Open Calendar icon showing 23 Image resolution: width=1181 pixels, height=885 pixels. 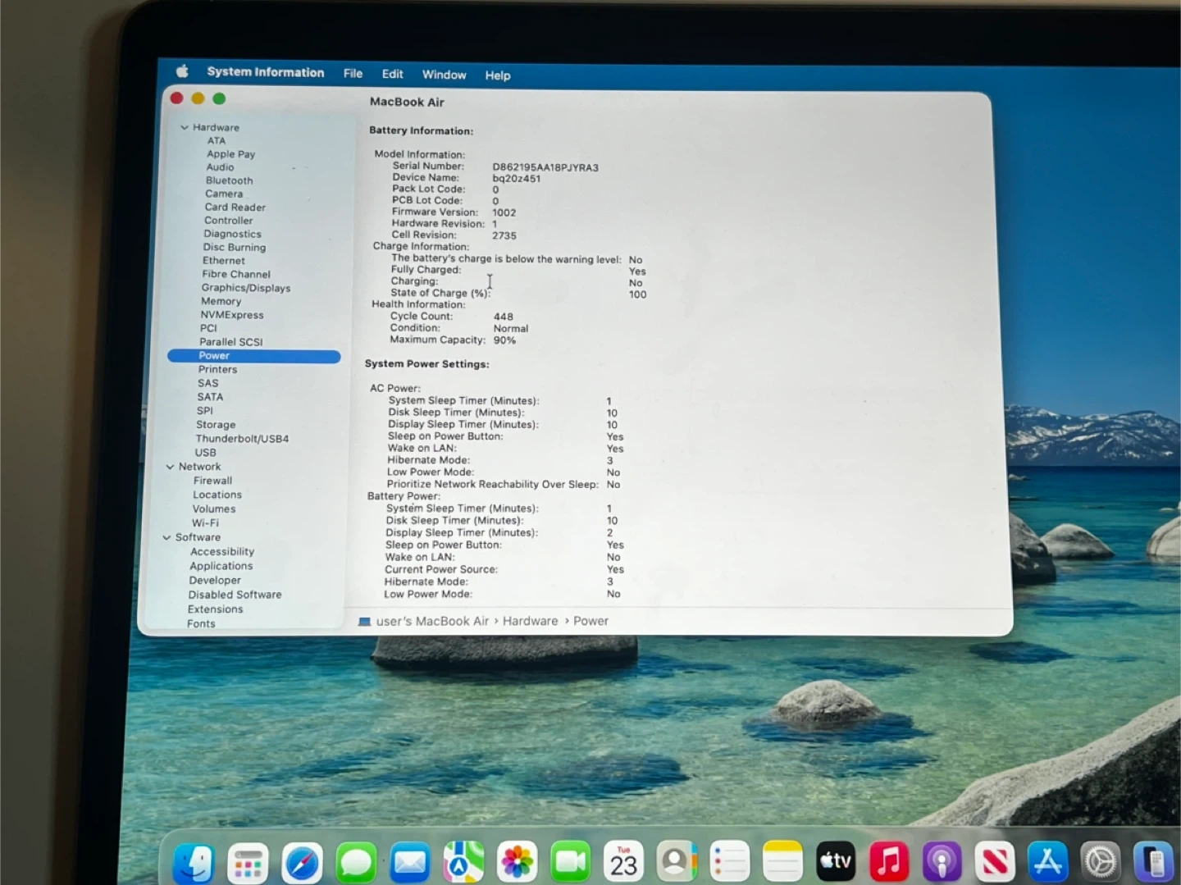(623, 863)
